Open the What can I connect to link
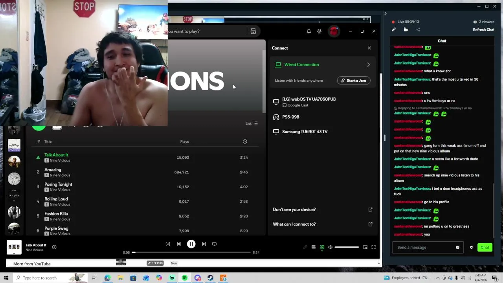This screenshot has height=283, width=503. [323, 224]
